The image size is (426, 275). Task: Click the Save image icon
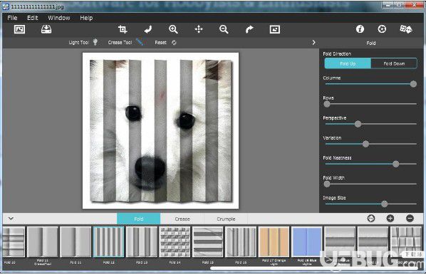(46, 29)
